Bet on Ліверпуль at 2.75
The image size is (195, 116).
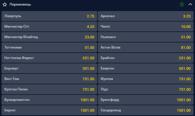click(49, 16)
